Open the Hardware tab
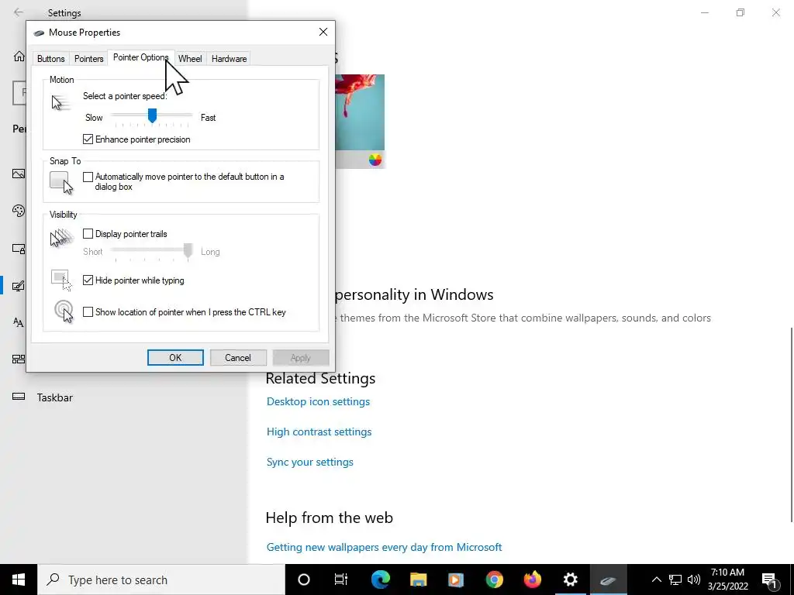This screenshot has width=794, height=595. (229, 59)
